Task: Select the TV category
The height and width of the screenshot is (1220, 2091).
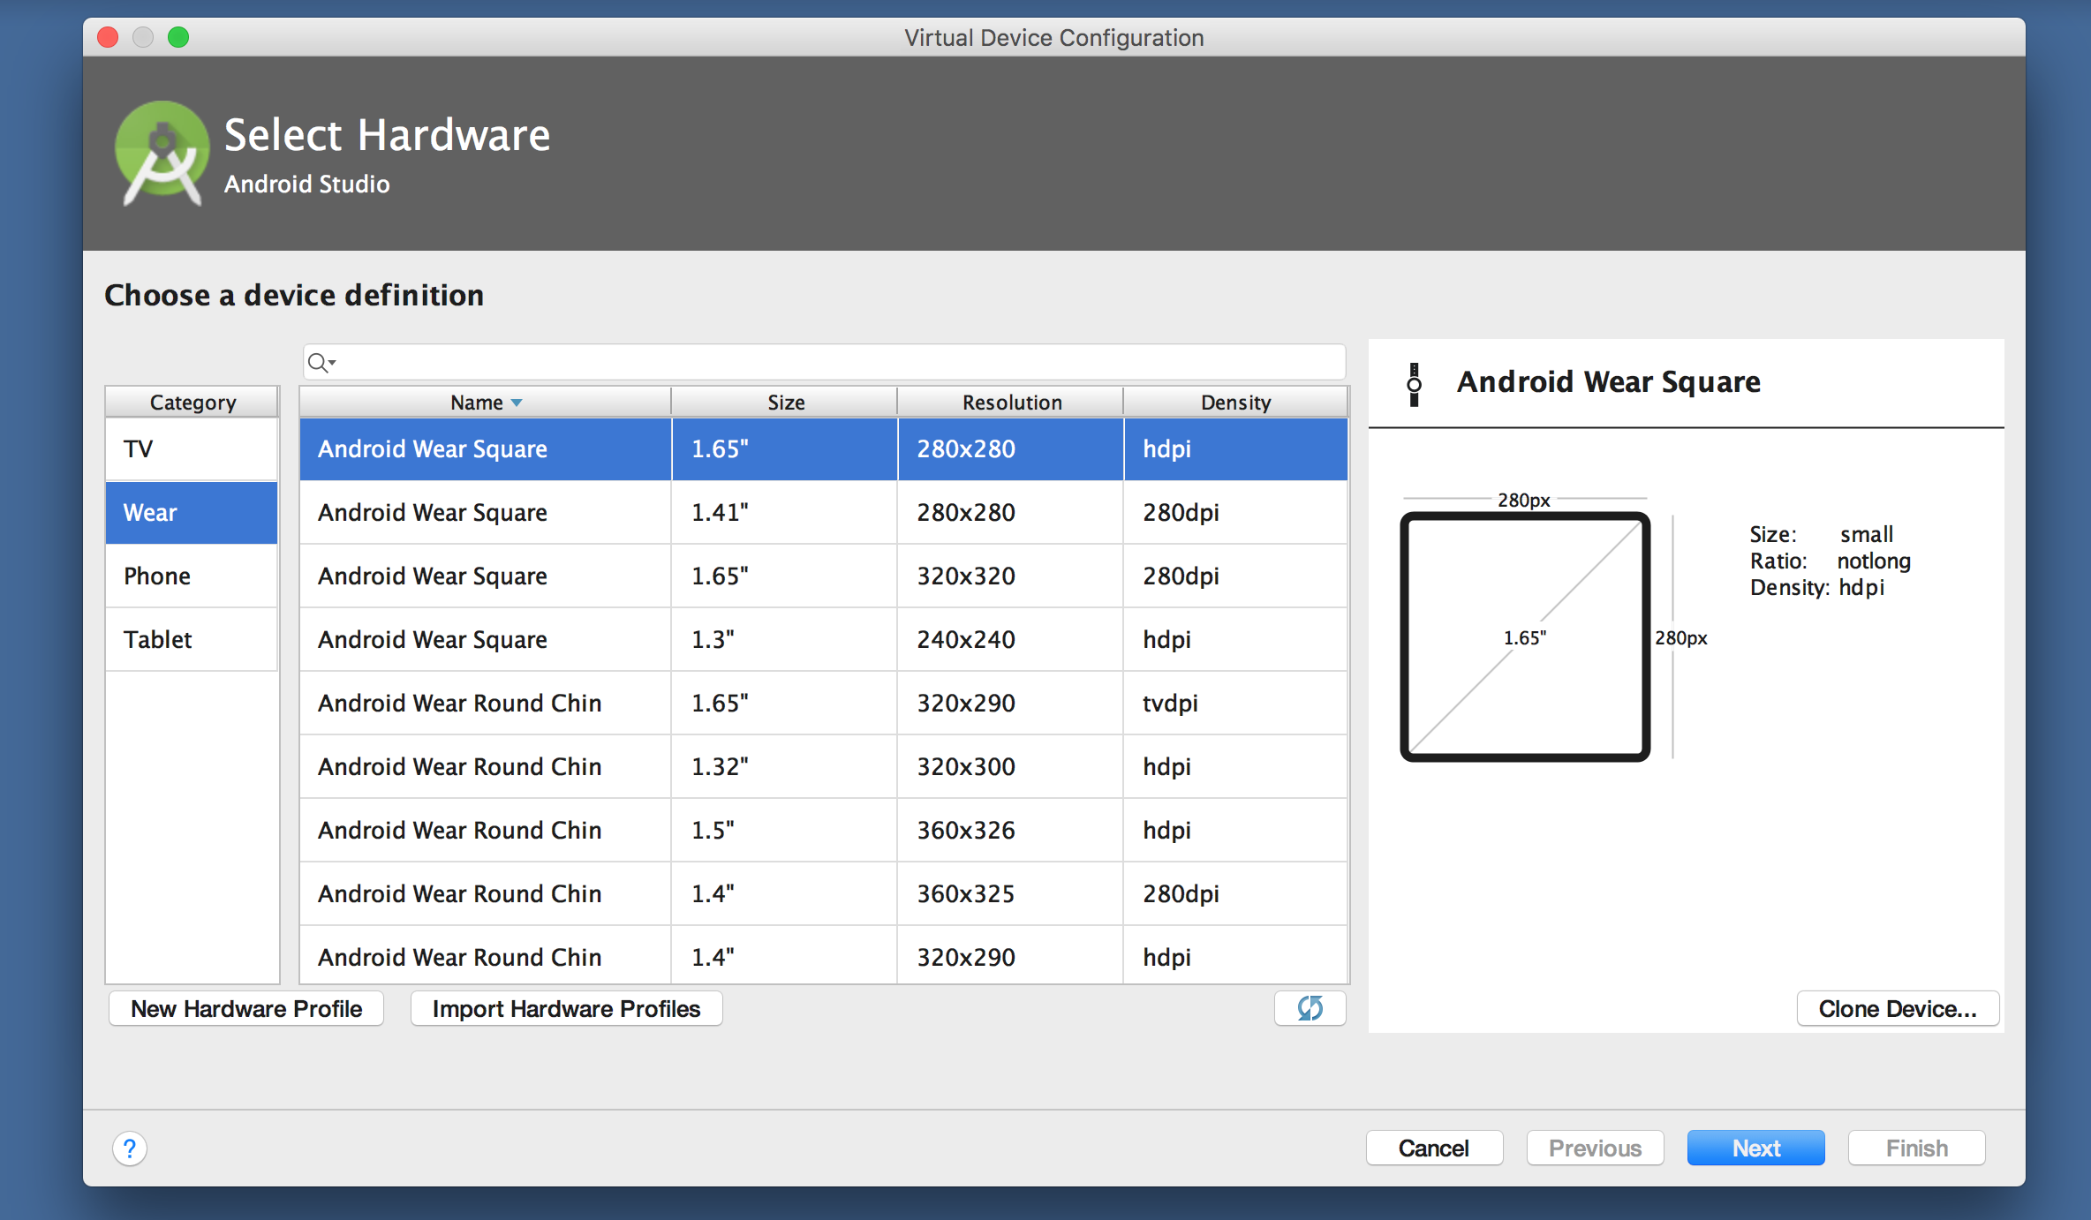Action: (x=192, y=448)
